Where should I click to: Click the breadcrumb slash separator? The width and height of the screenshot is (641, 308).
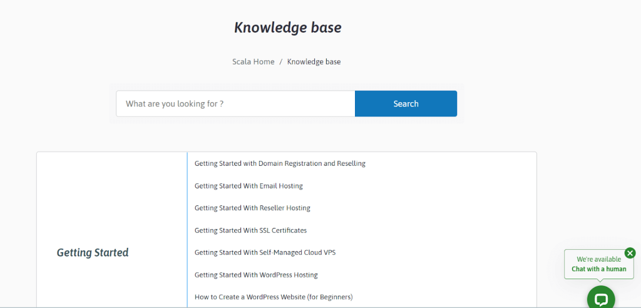(281, 62)
